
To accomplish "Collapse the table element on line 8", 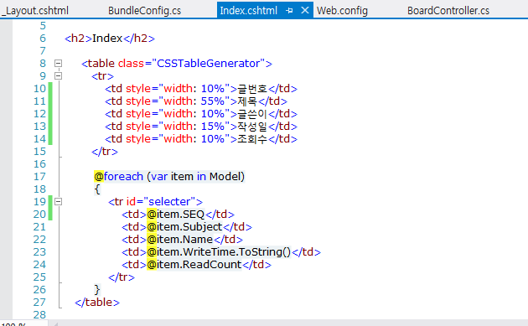I will click(59, 63).
